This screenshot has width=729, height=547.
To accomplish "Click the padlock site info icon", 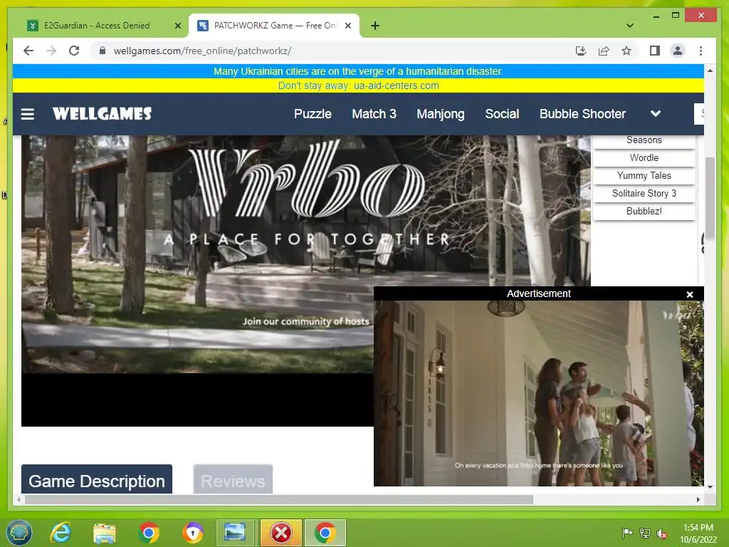I will point(103,51).
